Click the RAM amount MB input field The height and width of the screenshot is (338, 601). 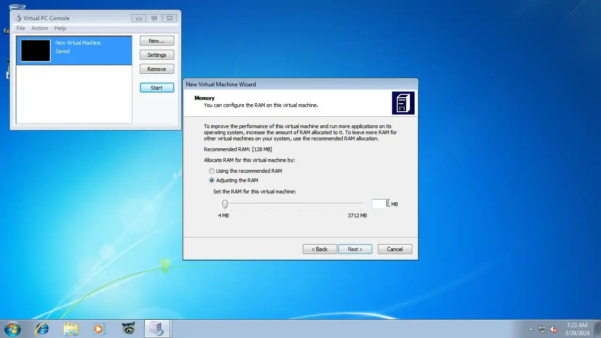(381, 204)
